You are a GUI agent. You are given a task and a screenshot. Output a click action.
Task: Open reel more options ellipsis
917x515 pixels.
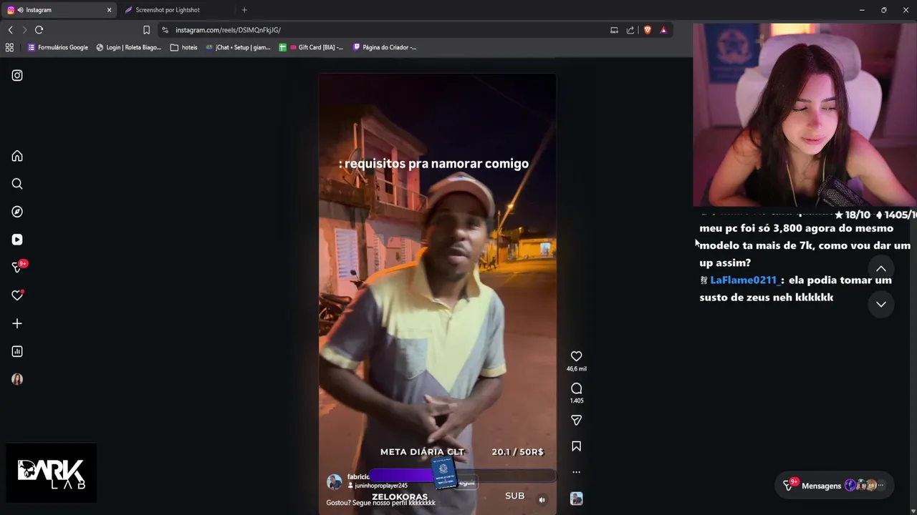click(576, 472)
